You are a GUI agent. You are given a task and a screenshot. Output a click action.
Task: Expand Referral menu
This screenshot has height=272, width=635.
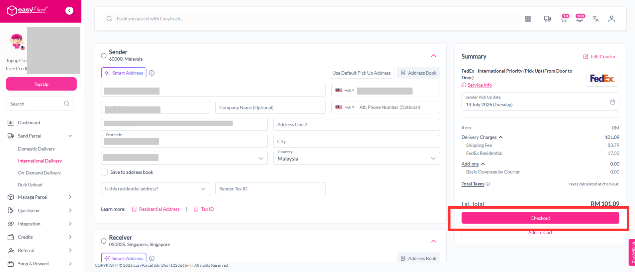pos(40,250)
